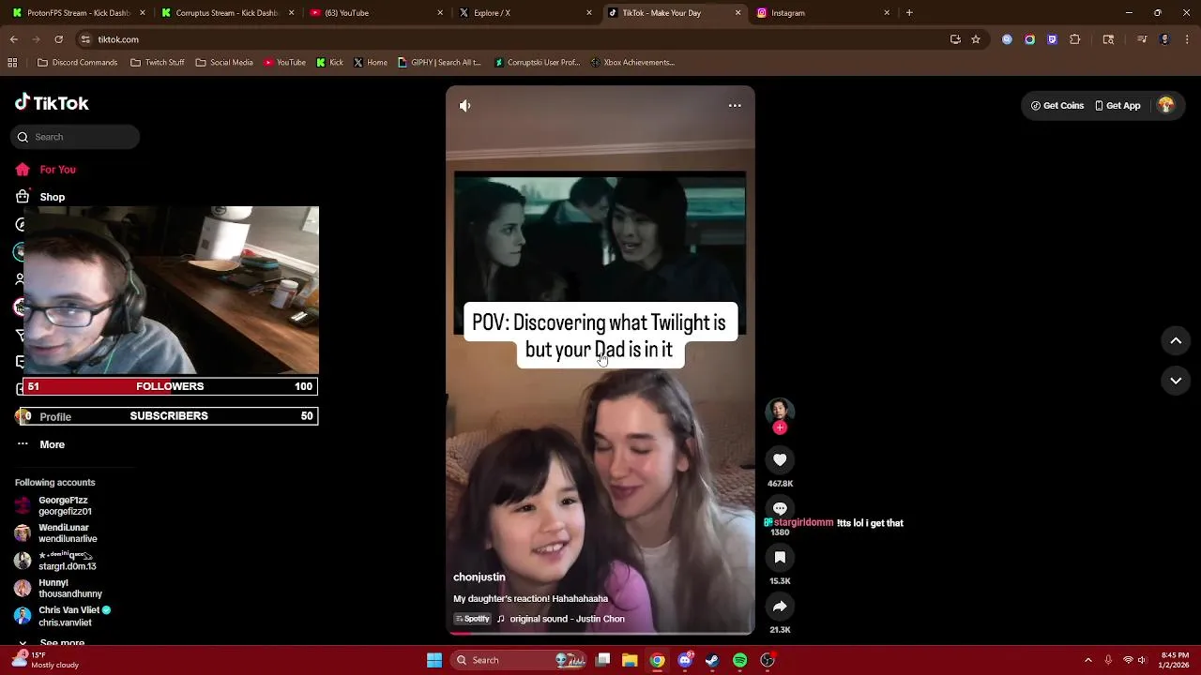Screen dimensions: 1201x675
Task: Click the TikTok logo
Action: (52, 103)
